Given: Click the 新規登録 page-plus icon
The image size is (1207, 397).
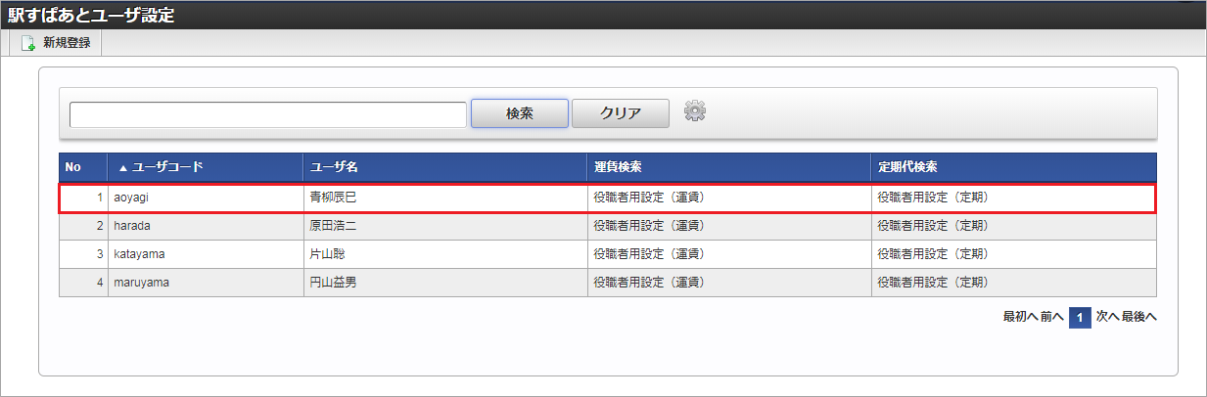Looking at the screenshot, I should click(28, 43).
